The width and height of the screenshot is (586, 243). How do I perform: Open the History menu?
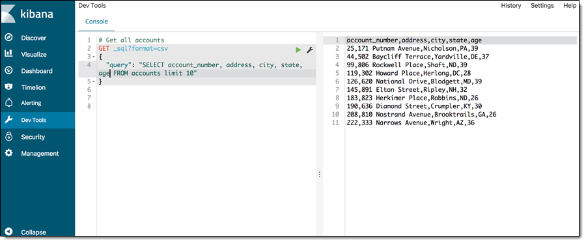pos(511,6)
